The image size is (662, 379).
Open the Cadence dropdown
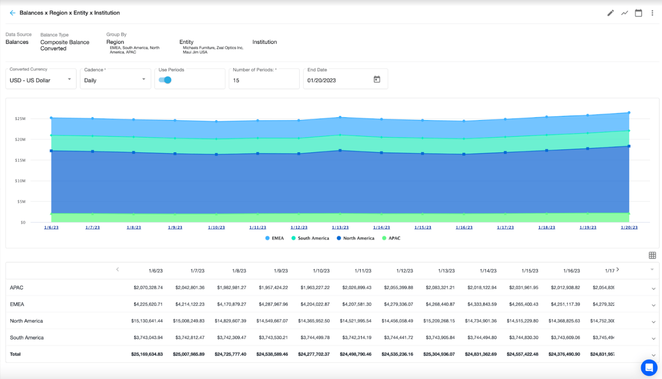[x=115, y=80]
